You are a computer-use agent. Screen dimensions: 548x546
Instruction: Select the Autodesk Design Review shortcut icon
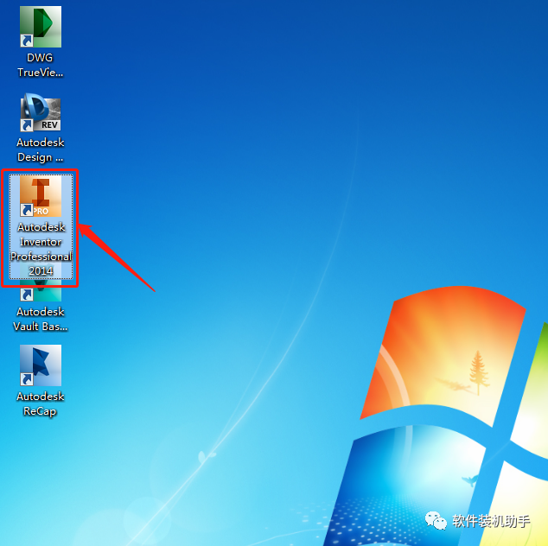(x=41, y=112)
